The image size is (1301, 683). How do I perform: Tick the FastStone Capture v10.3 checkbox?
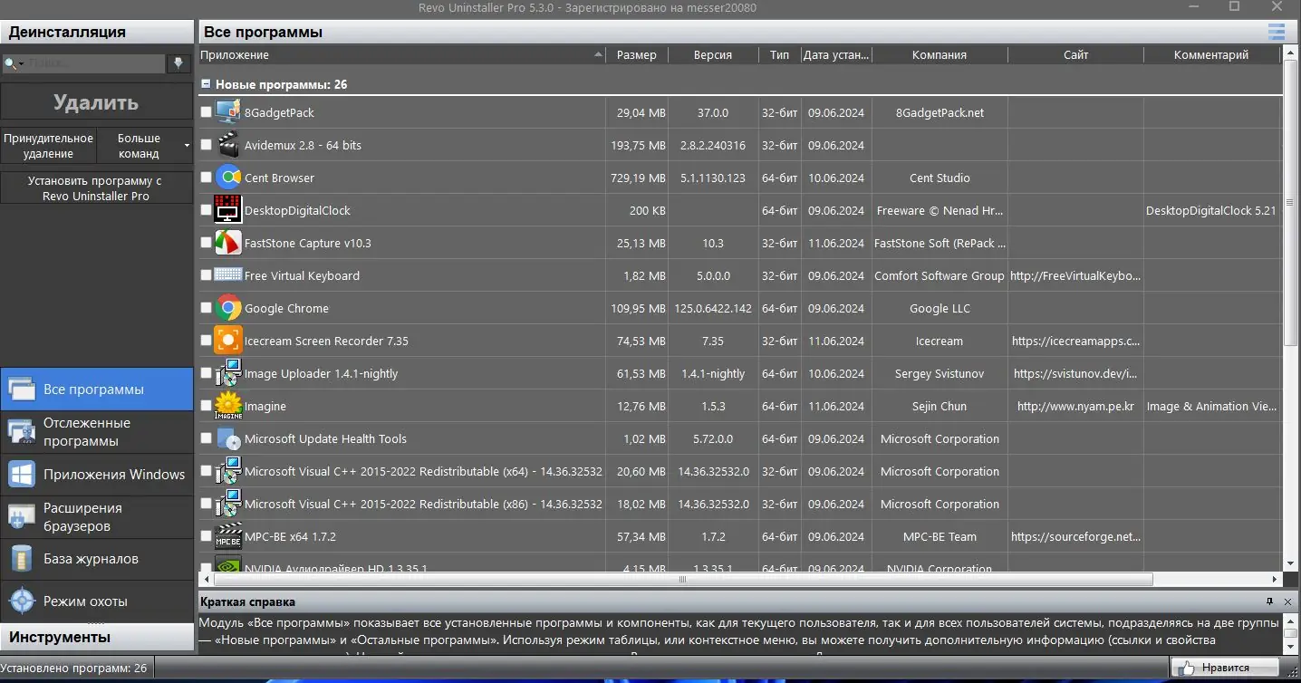(206, 243)
